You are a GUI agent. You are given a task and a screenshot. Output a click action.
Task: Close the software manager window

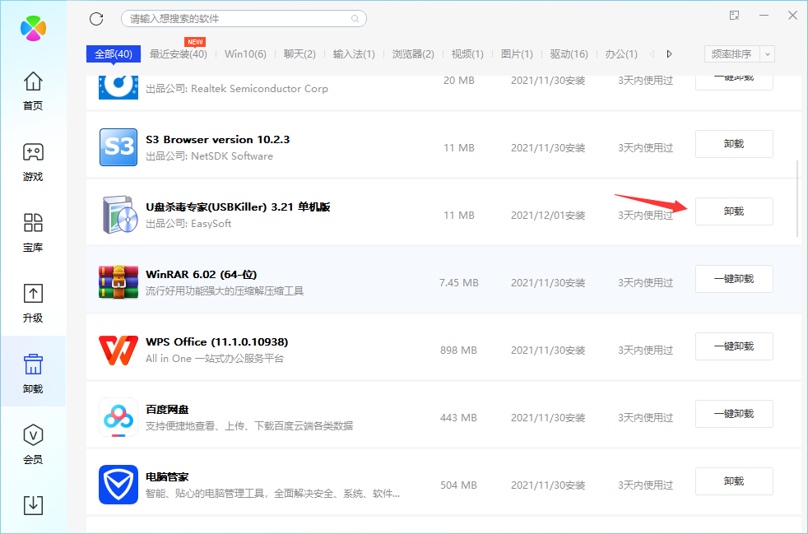coord(792,16)
